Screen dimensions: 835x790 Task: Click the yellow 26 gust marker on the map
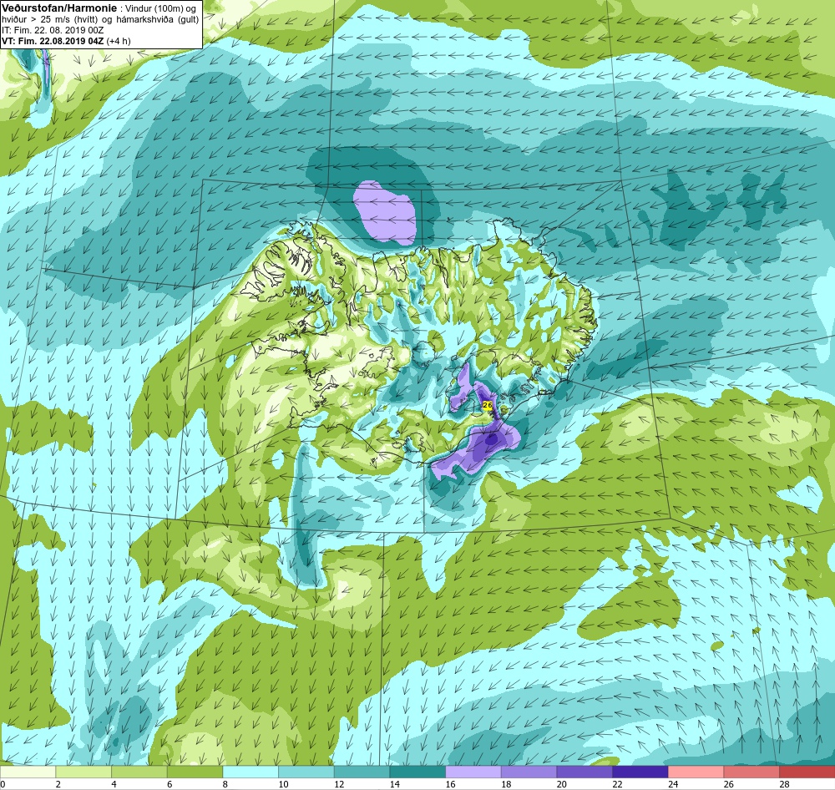488,405
